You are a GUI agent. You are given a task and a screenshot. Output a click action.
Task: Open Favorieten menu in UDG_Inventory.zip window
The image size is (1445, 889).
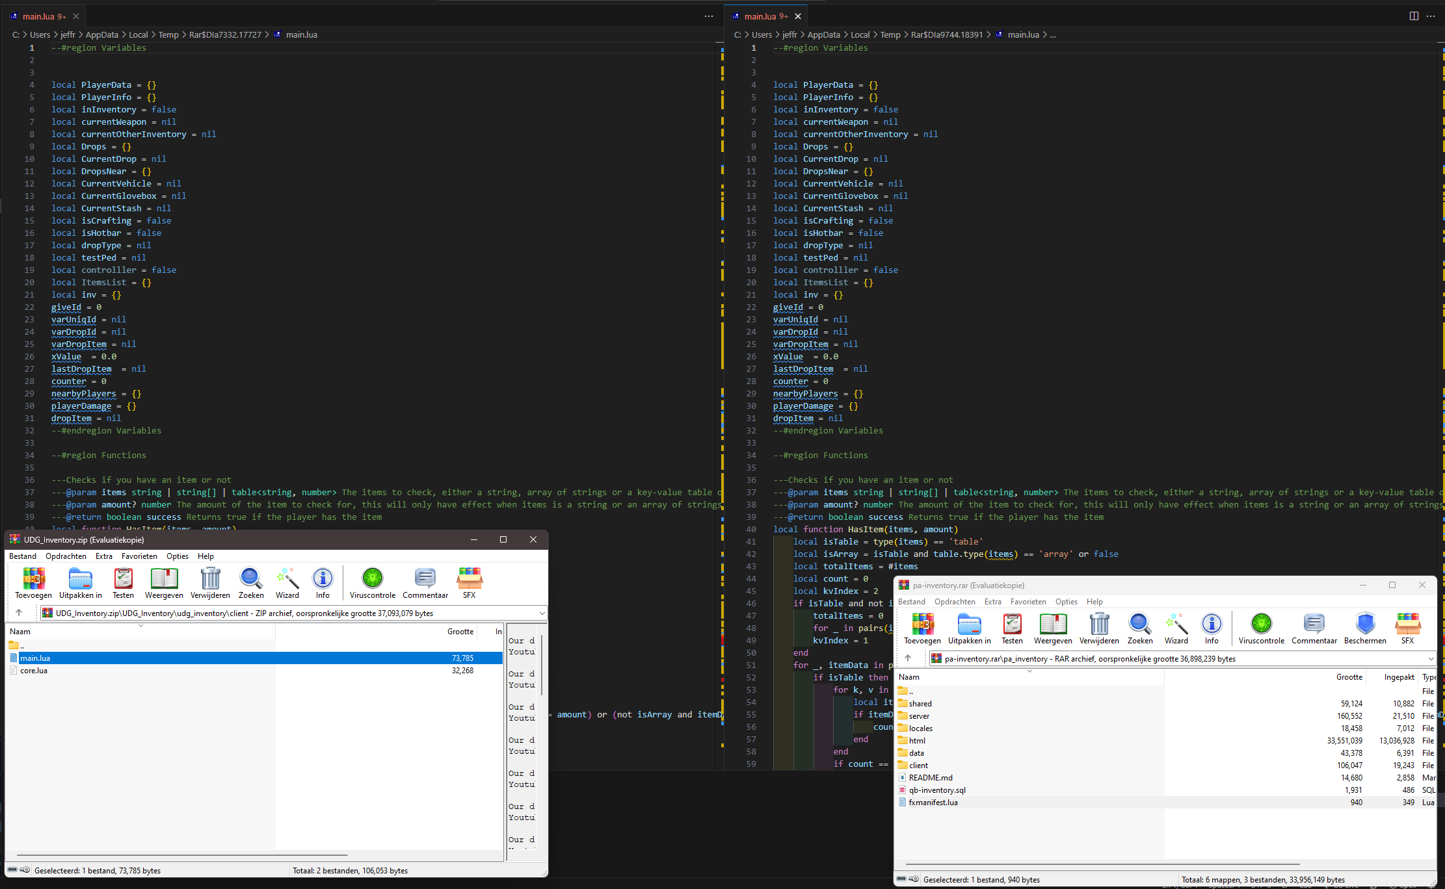(139, 556)
